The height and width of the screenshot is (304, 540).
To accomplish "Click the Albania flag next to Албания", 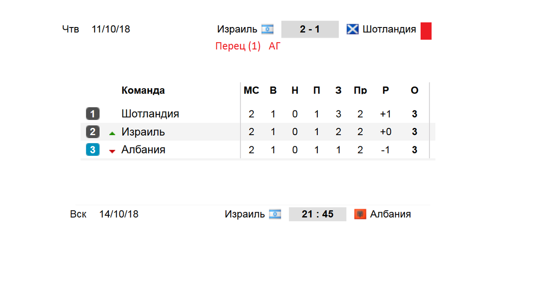I will (x=360, y=214).
